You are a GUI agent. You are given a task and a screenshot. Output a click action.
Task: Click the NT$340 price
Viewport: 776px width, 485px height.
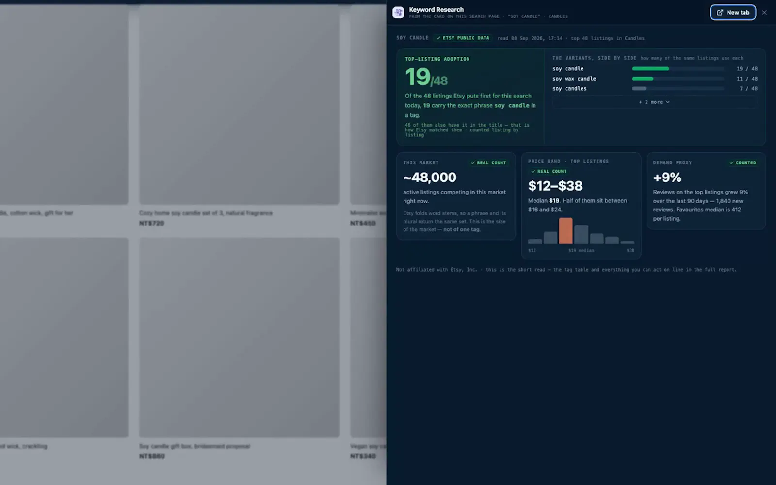coord(363,456)
